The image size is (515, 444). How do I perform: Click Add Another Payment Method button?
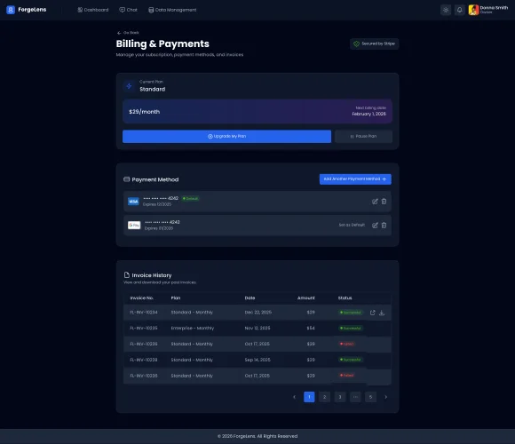355,179
